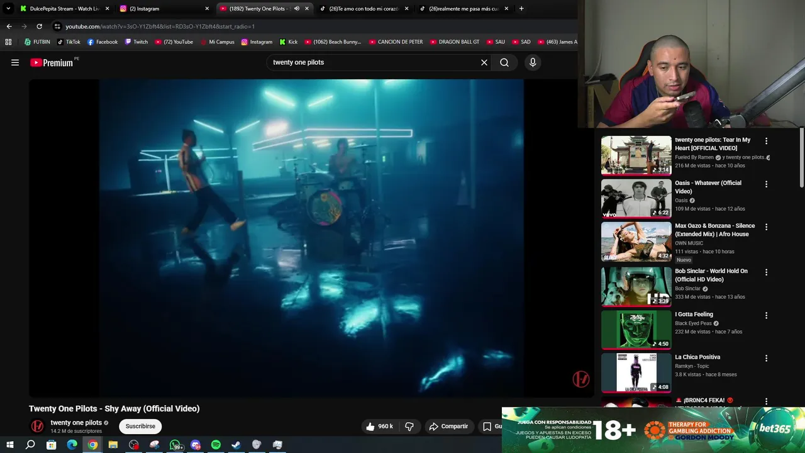Open File Explorer from the taskbar
Screen dimensions: 805x453
113,445
